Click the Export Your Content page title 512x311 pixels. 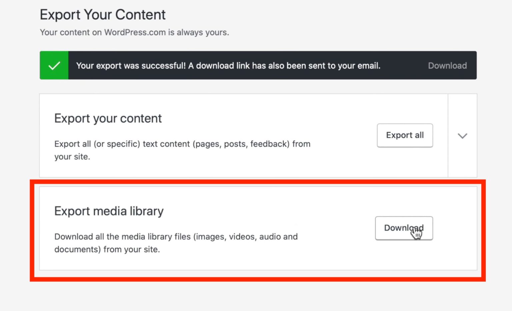coord(102,15)
